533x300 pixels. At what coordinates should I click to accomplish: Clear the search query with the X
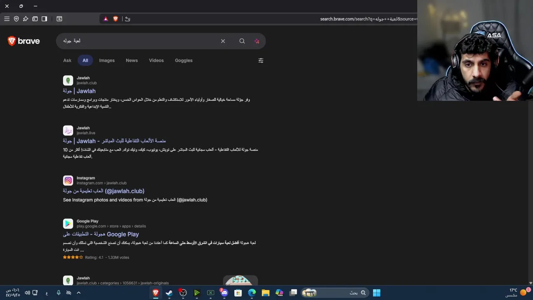pyautogui.click(x=223, y=41)
